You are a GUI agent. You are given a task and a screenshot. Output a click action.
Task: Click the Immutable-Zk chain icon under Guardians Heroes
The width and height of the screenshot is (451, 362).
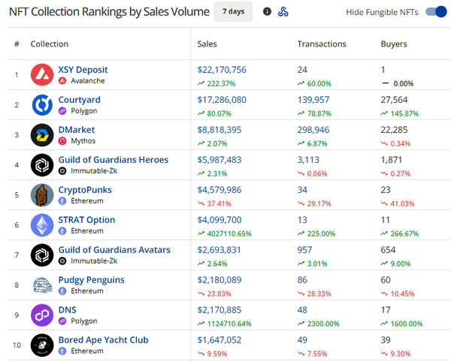click(62, 171)
